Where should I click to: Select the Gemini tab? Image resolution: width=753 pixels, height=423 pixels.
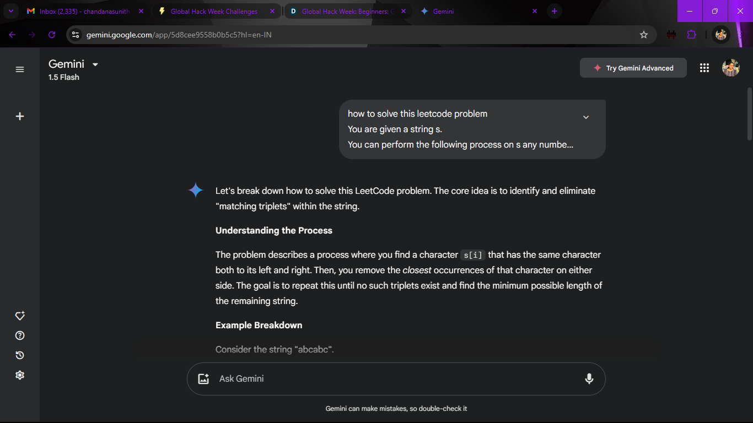477,11
